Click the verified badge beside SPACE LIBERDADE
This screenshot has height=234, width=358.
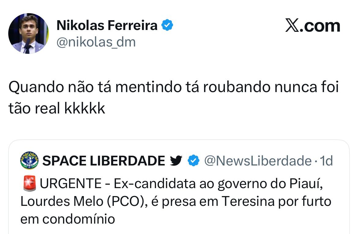click(x=193, y=161)
